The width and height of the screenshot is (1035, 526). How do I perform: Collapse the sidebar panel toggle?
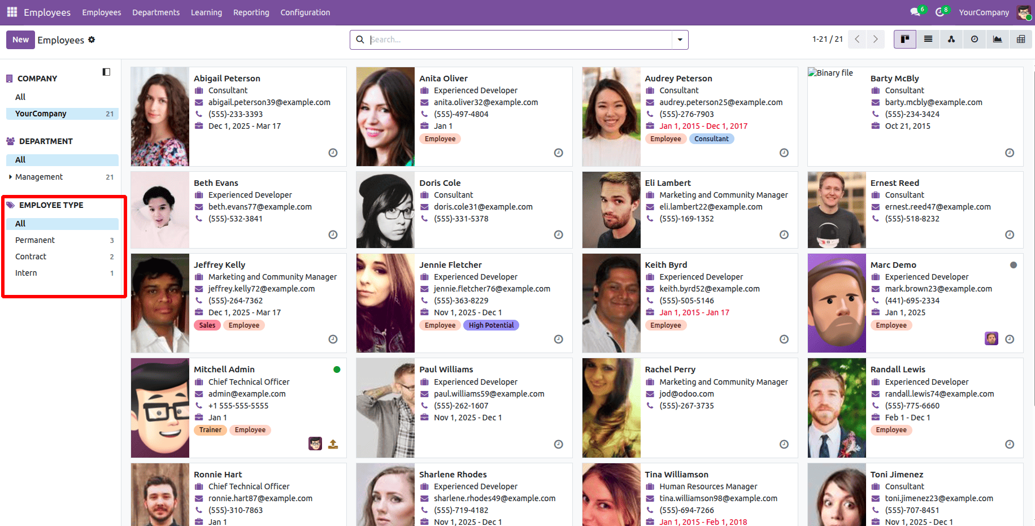106,72
